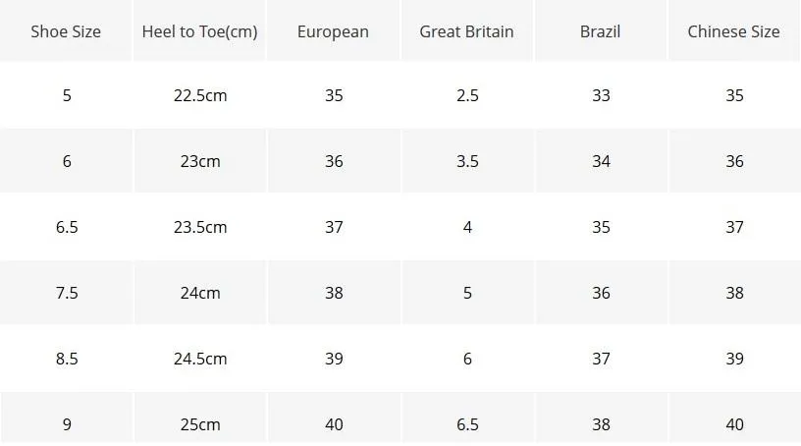This screenshot has height=446, width=801.
Task: Click the Brazil column header
Action: pos(601,30)
